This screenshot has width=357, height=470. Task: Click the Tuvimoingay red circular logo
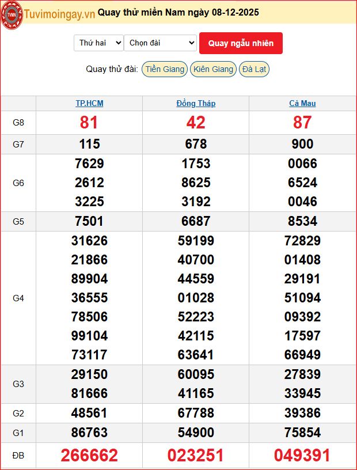click(x=12, y=14)
